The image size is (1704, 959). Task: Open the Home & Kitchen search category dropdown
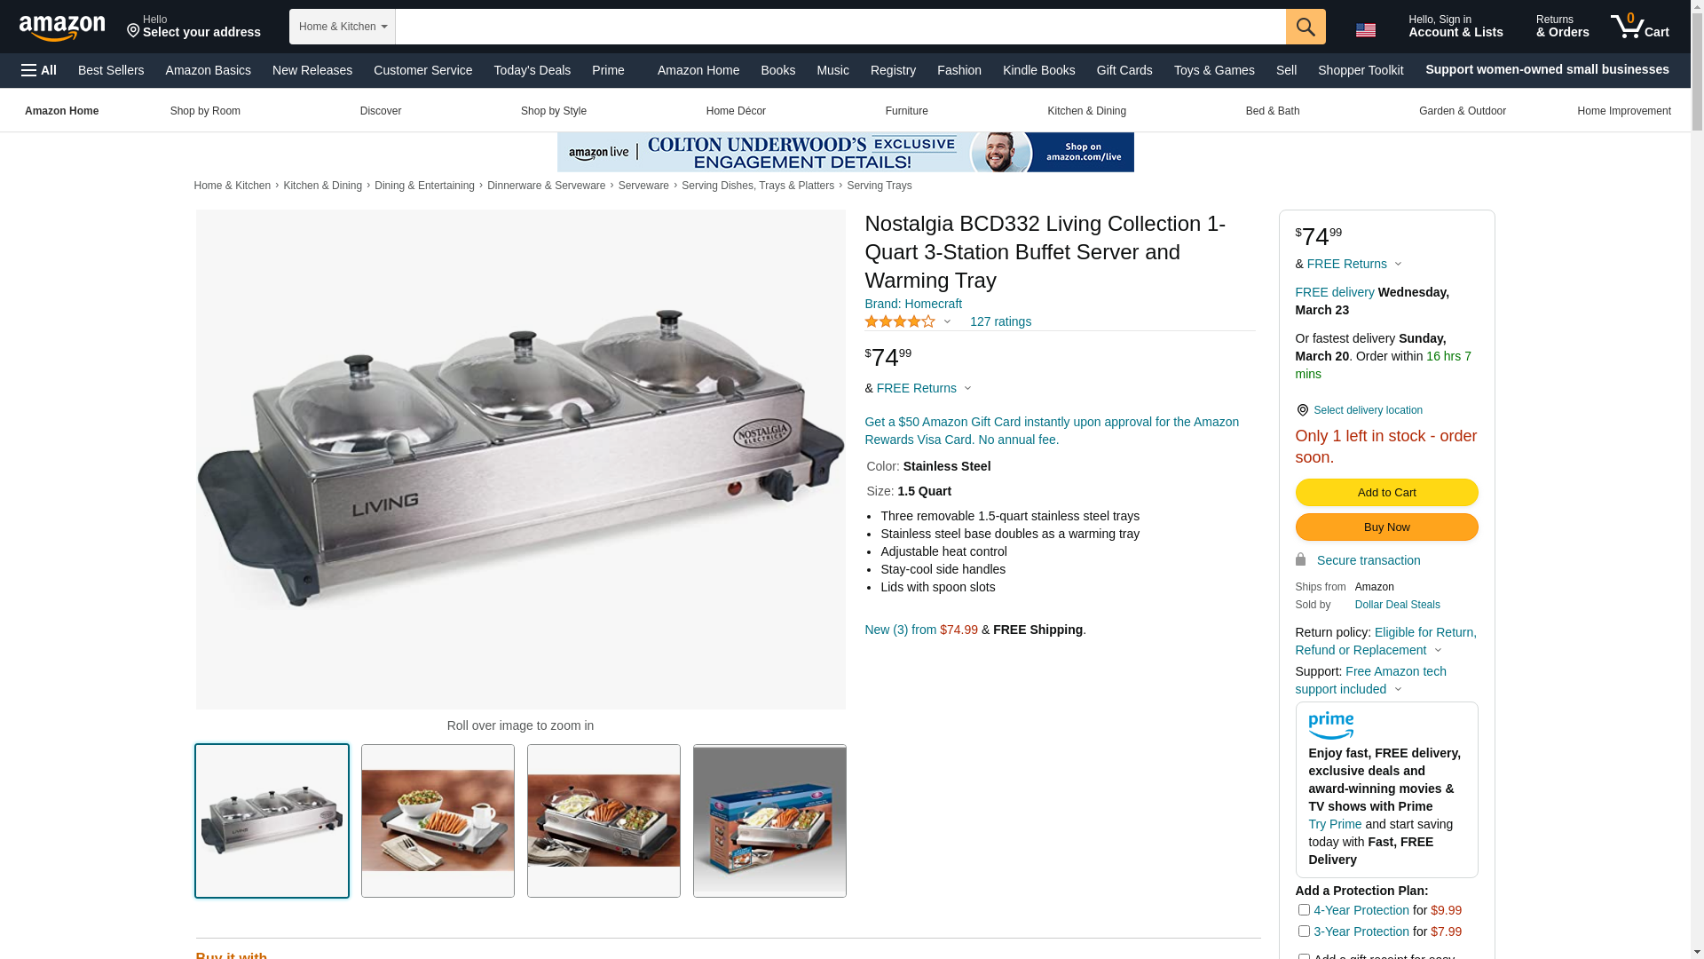[x=343, y=27]
